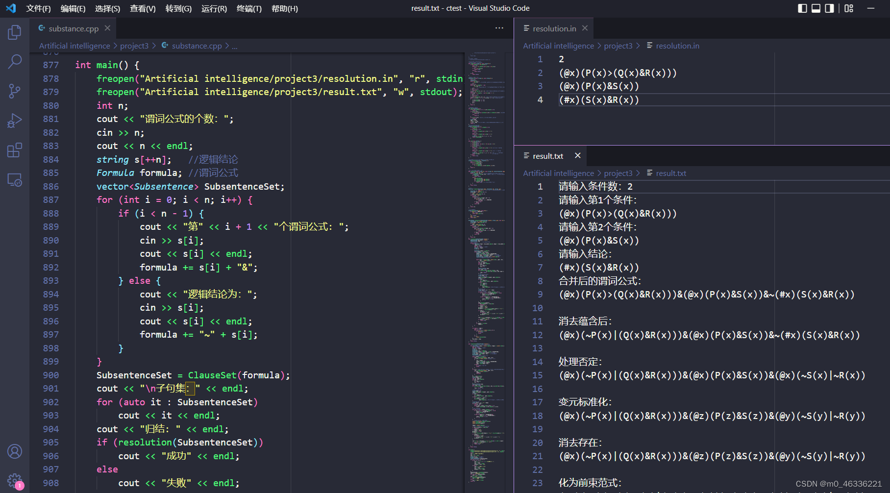Click line number 905 in gutter
890x493 pixels.
point(50,443)
